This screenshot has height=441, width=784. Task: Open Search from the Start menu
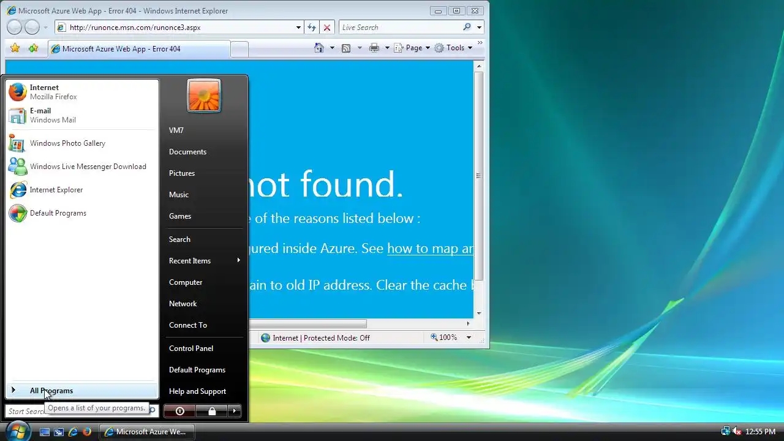(x=204, y=239)
